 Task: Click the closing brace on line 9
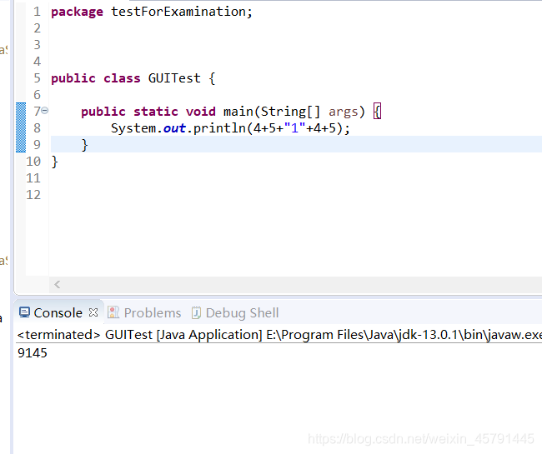tap(85, 145)
